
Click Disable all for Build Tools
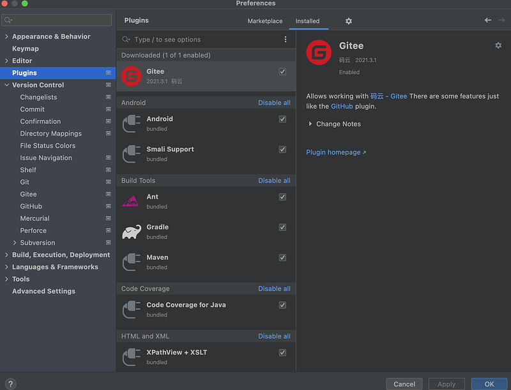pyautogui.click(x=274, y=181)
